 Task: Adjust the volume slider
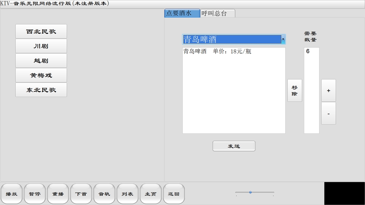(251, 192)
